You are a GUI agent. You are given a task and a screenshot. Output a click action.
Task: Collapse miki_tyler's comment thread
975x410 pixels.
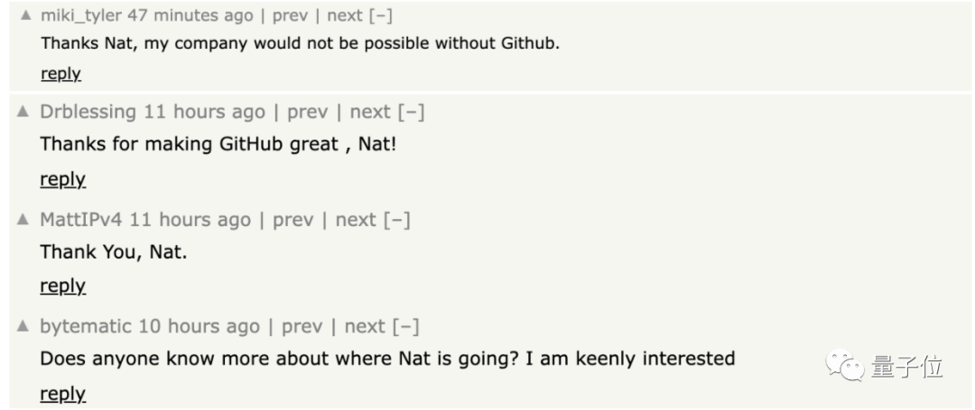click(382, 16)
